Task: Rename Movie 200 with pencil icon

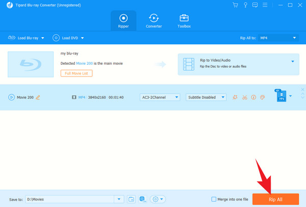Action: (38, 97)
